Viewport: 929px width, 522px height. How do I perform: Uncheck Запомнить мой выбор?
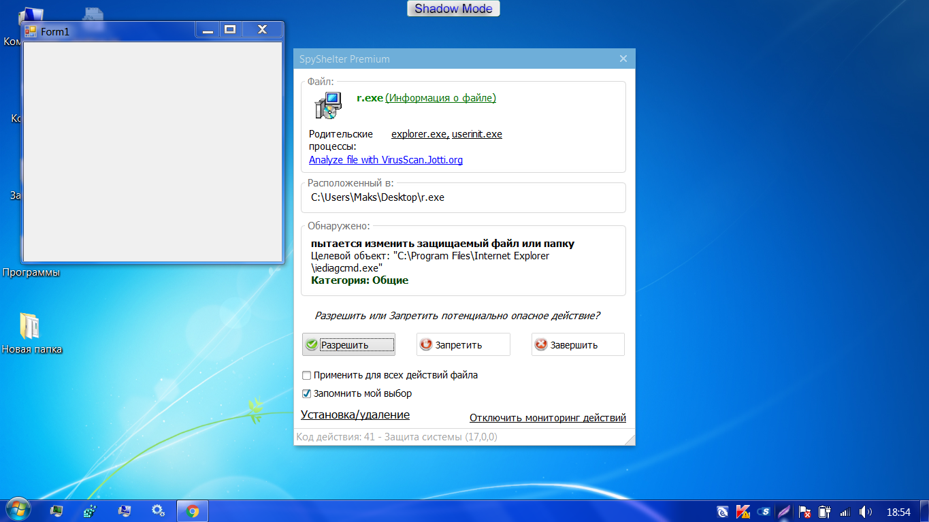click(307, 393)
